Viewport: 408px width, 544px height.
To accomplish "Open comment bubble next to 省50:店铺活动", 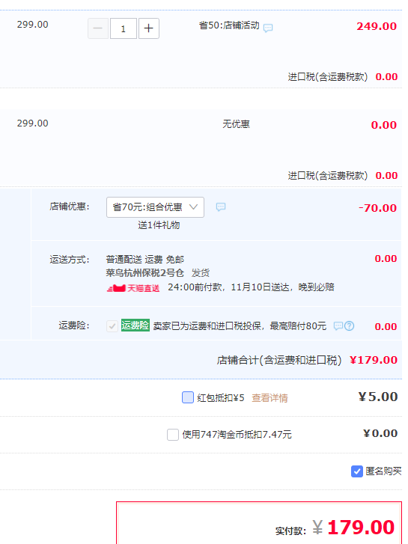I will [268, 28].
